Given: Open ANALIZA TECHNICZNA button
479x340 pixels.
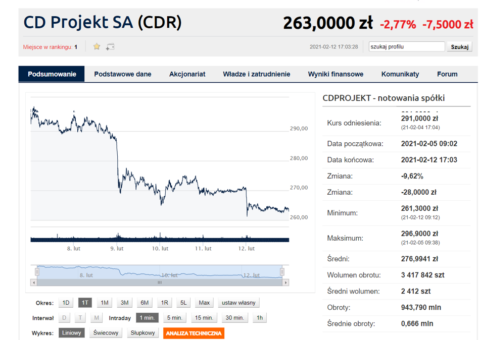Looking at the screenshot, I should tap(193, 333).
